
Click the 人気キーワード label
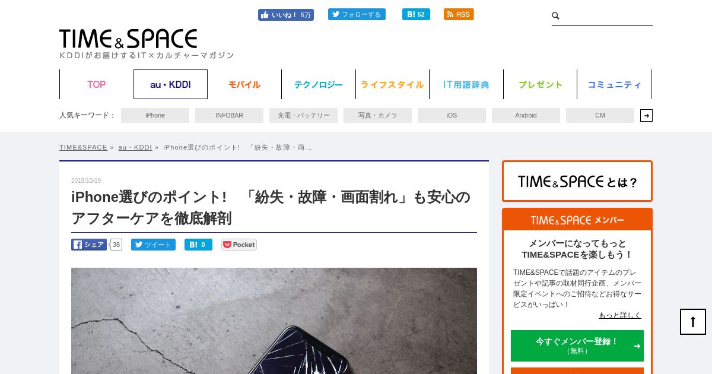pos(87,115)
